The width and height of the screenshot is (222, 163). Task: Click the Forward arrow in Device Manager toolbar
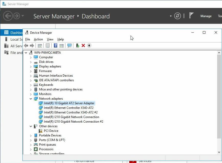tap(32, 45)
